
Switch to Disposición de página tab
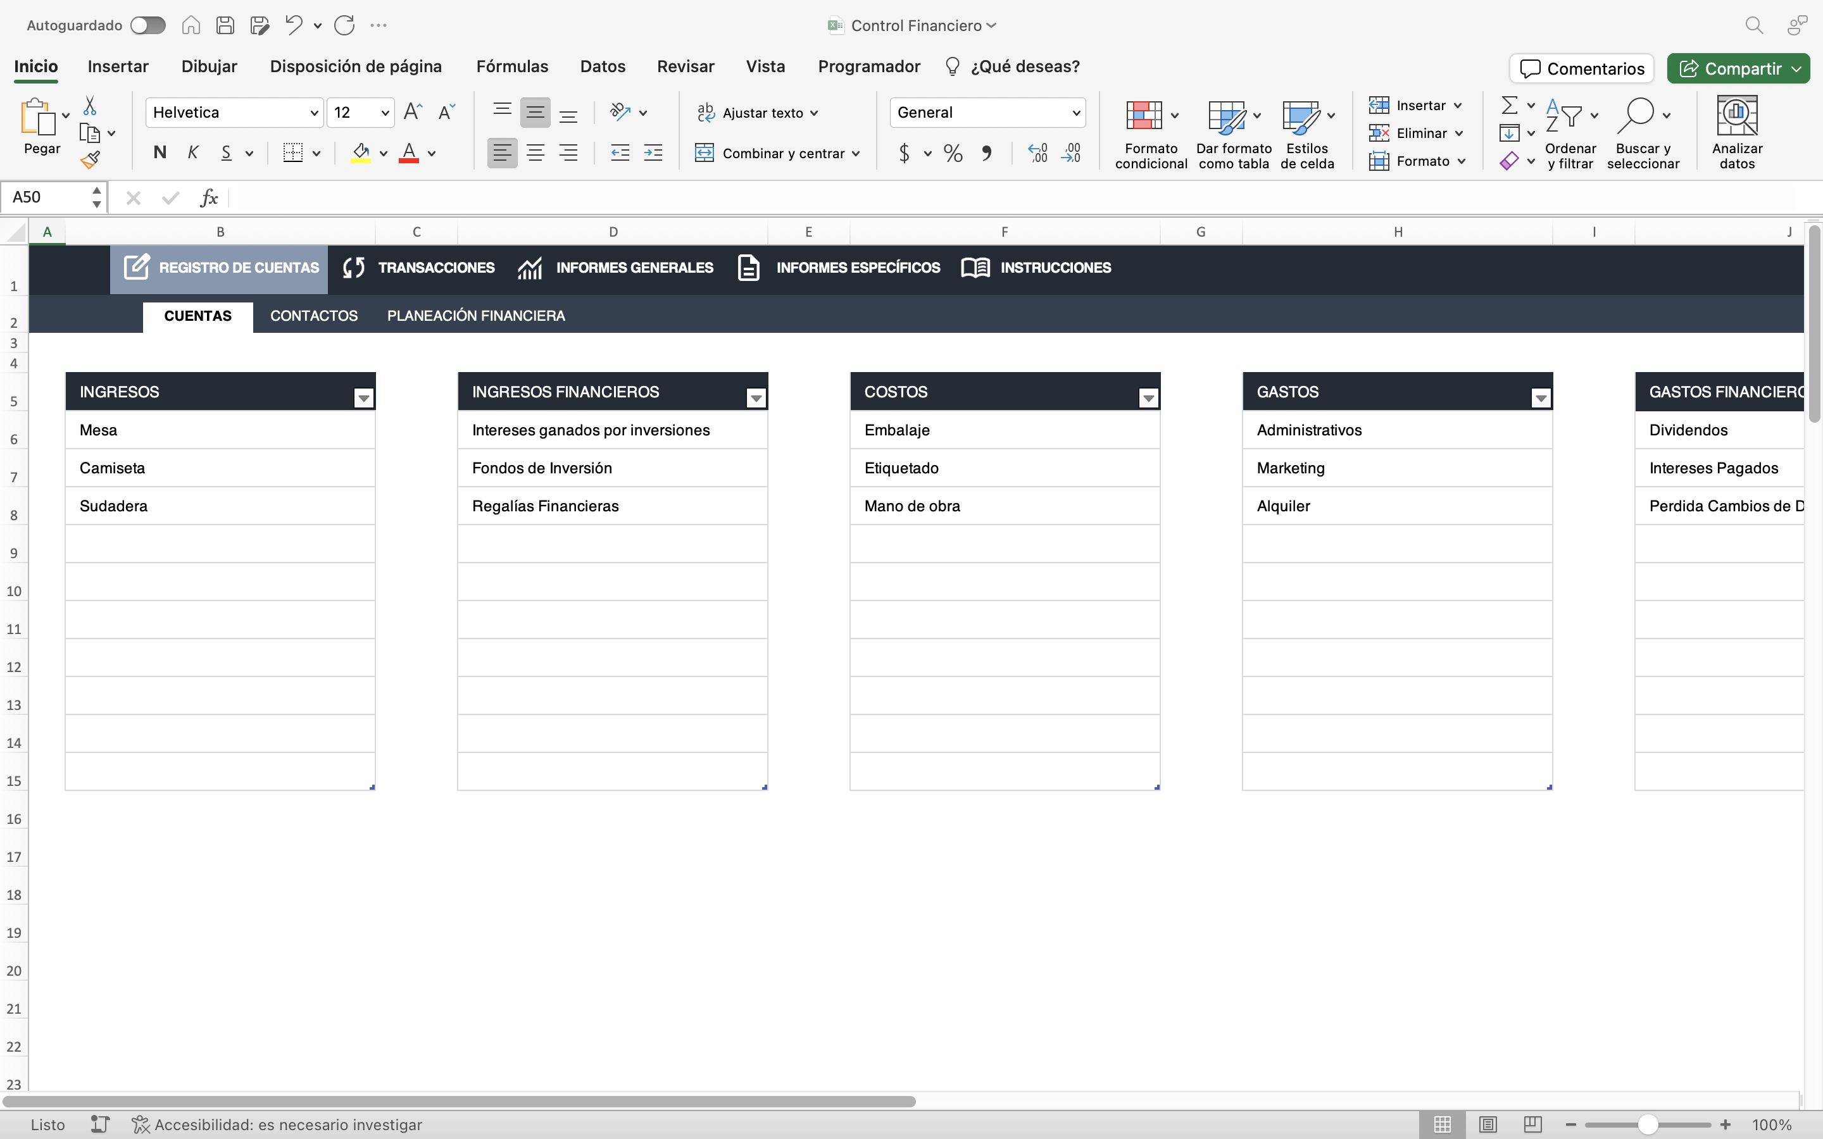coord(356,66)
